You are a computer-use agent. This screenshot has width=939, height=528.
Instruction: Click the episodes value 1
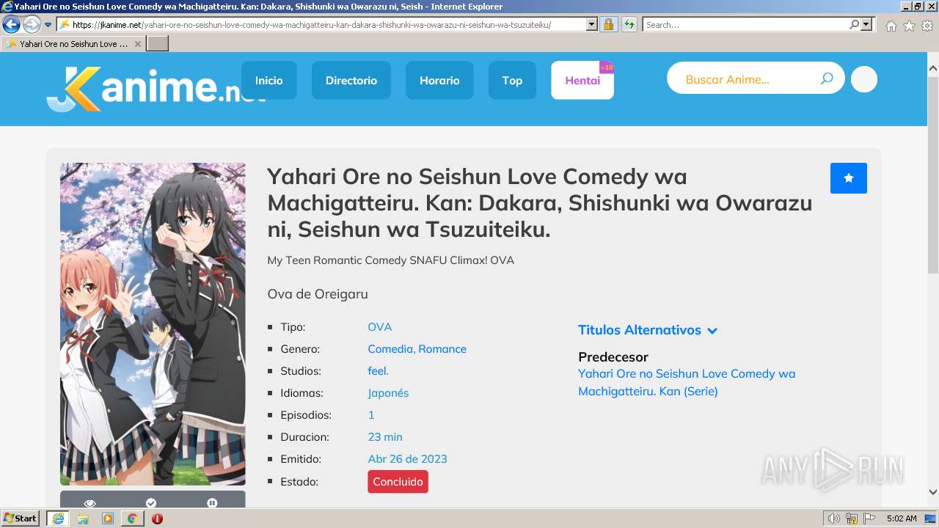(x=371, y=415)
